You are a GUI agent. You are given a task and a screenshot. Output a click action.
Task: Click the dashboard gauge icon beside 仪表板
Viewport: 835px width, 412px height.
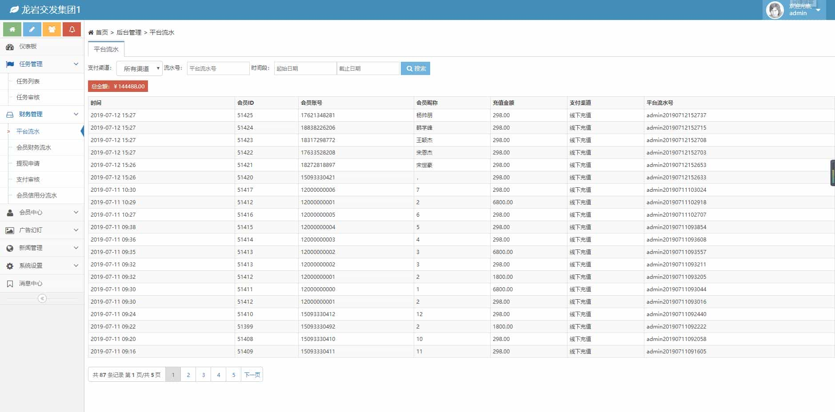pos(10,47)
